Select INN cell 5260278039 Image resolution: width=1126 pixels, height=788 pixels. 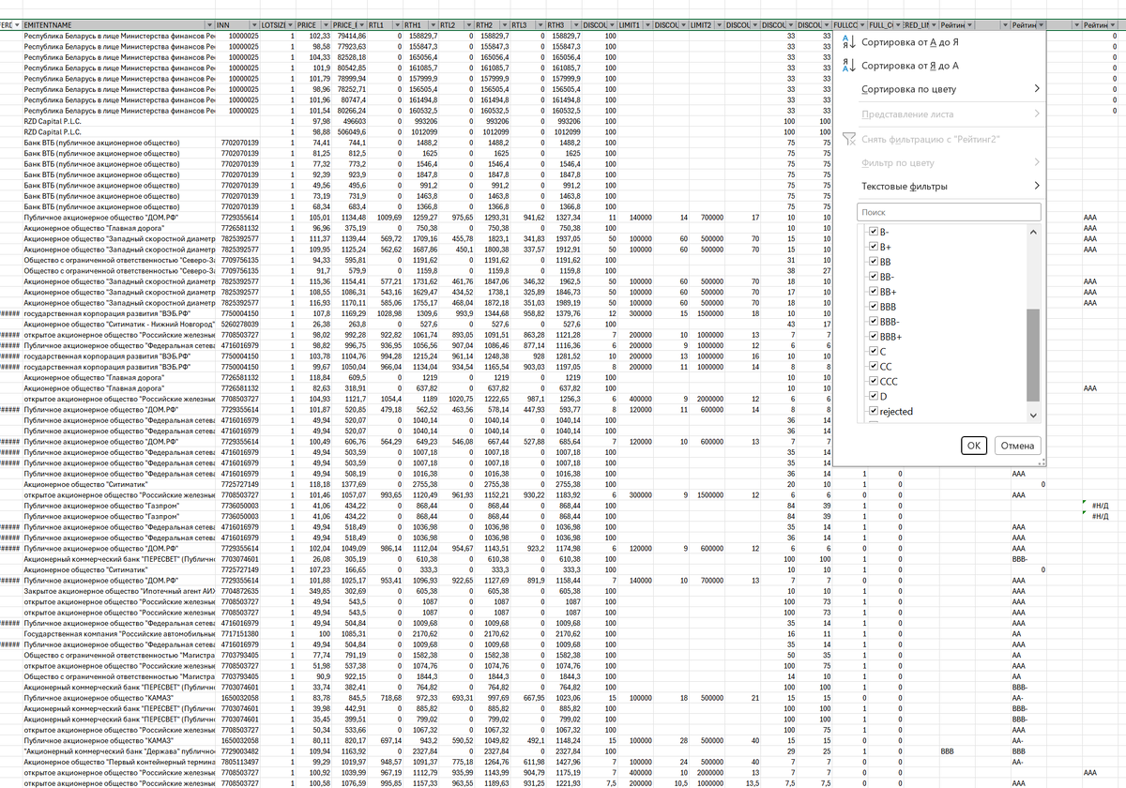click(238, 325)
